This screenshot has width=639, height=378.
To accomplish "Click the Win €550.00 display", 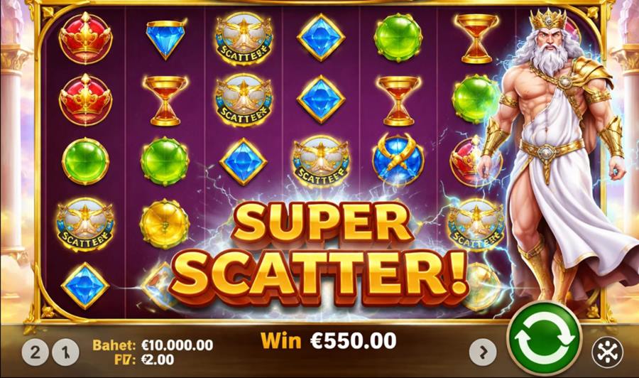I will (x=329, y=340).
